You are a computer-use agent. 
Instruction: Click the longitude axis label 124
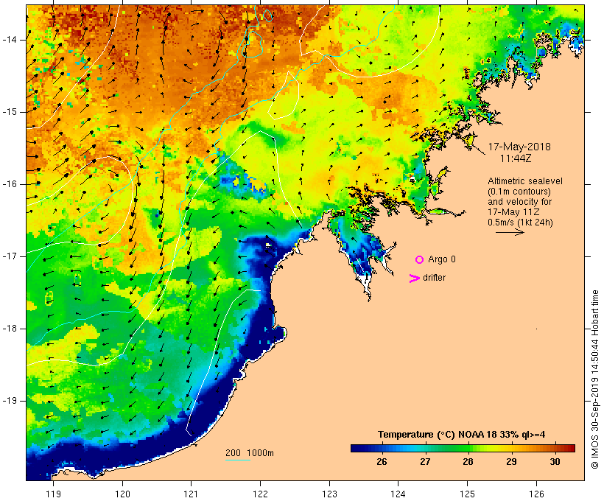click(398, 494)
